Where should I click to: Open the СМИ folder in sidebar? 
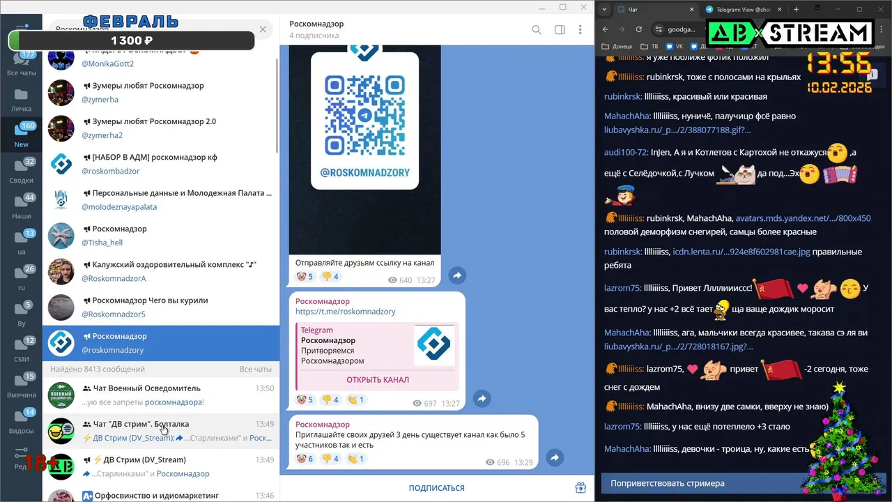point(21,350)
